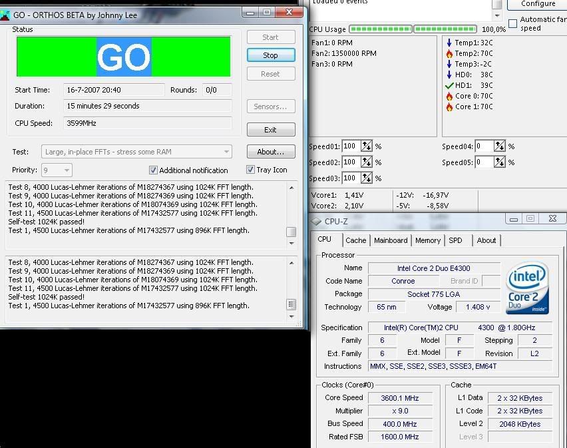Click the Stop button in ORTHOS

click(x=271, y=55)
